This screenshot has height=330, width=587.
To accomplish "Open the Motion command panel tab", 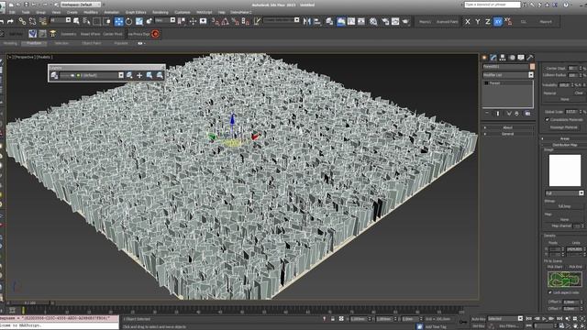I will click(512, 57).
